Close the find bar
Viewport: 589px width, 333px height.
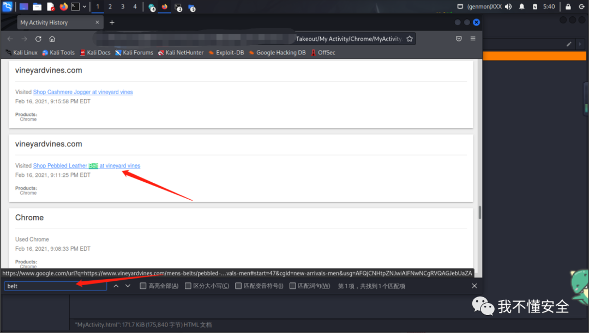click(474, 286)
